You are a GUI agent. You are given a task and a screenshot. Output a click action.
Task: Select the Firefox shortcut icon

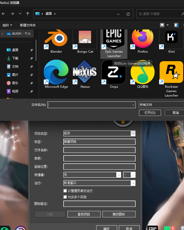(x=143, y=39)
